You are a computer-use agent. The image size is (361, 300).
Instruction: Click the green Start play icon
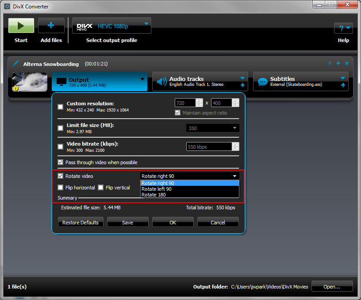tap(21, 26)
